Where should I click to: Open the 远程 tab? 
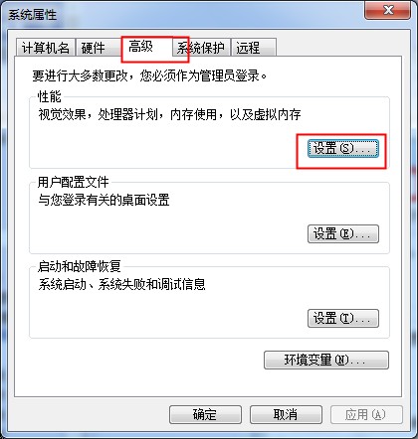point(254,48)
